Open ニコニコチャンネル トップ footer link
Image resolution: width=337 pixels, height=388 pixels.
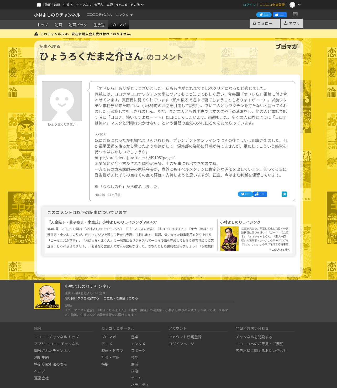coord(56,337)
